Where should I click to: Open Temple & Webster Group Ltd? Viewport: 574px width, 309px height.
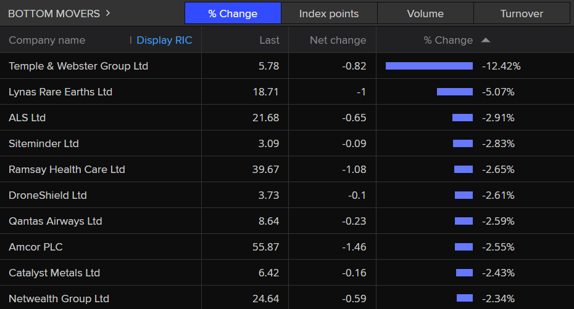78,66
